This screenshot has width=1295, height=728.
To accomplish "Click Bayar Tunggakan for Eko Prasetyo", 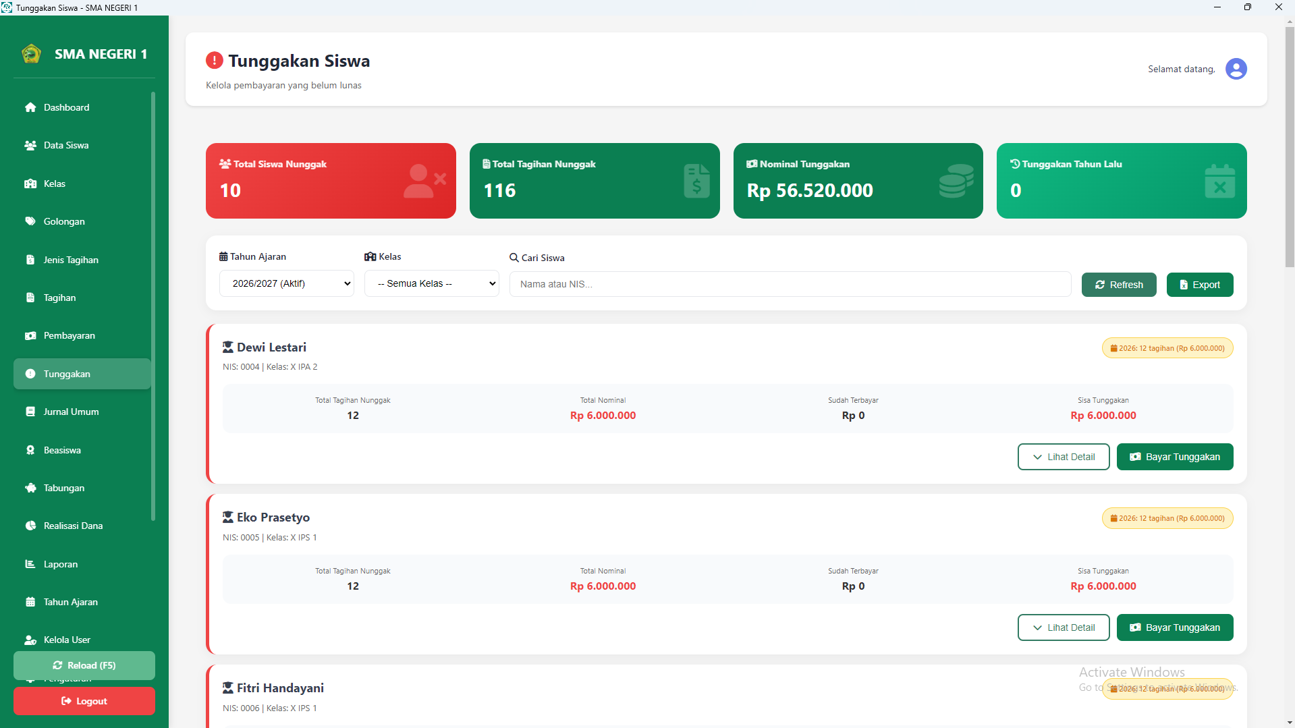I will (1175, 627).
